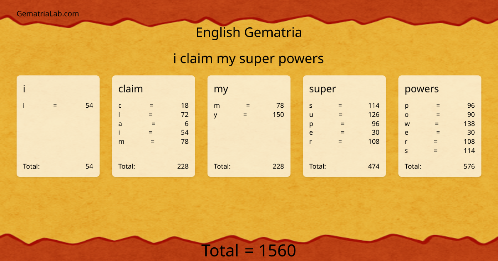Click the 'i' card title
The height and width of the screenshot is (261, 498).
(24, 89)
